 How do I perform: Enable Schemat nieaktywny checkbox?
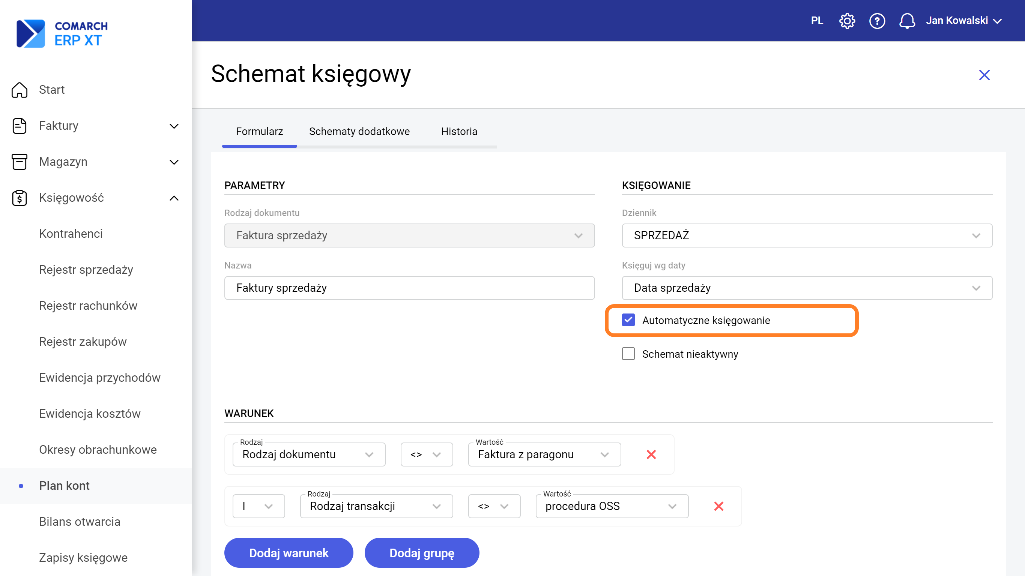[x=628, y=354]
